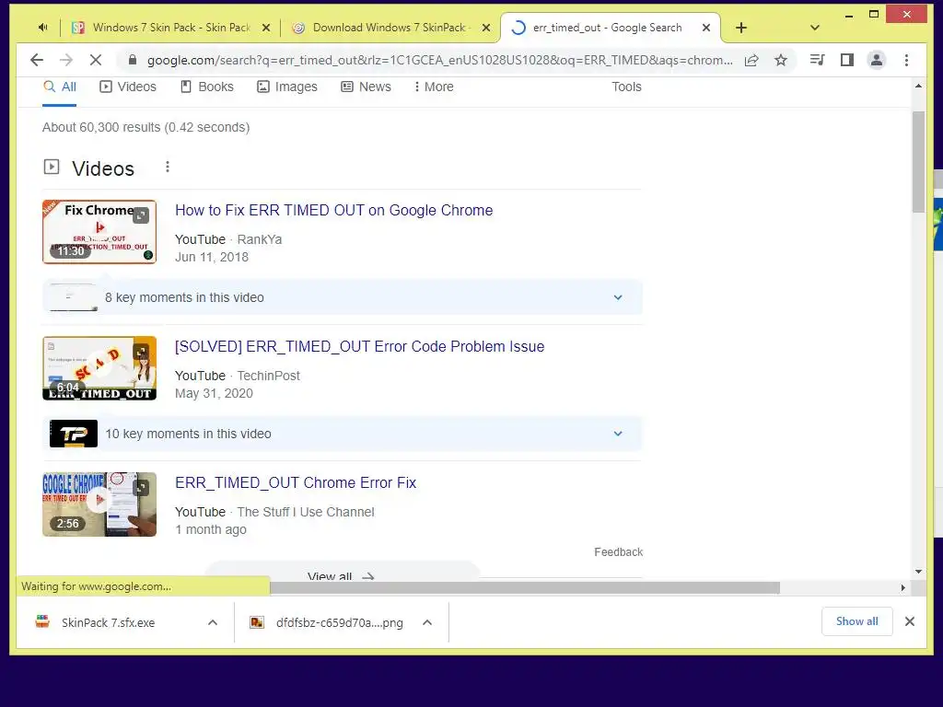
Task: Click Show all downloads
Action: [857, 621]
